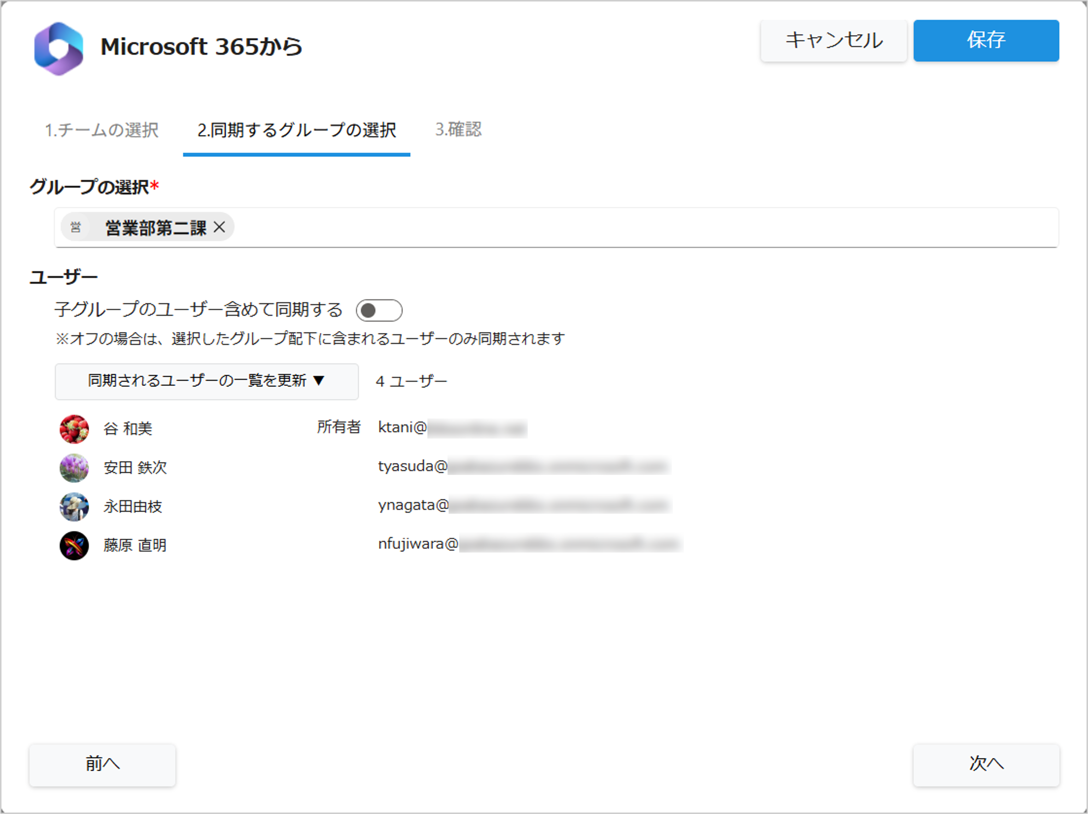Click 谷 和美's strawberry avatar

74,429
